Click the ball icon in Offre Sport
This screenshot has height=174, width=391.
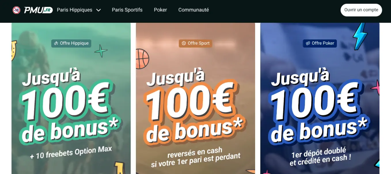(184, 43)
